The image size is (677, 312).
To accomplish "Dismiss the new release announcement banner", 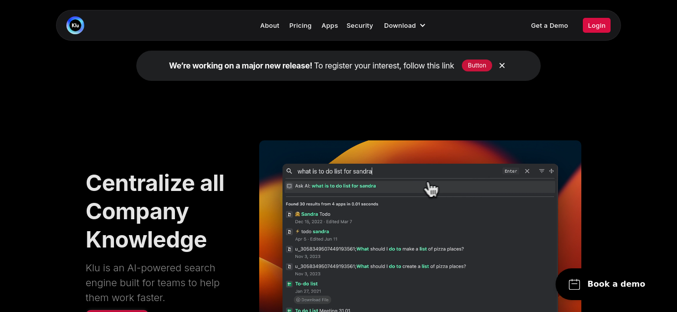I will point(502,65).
